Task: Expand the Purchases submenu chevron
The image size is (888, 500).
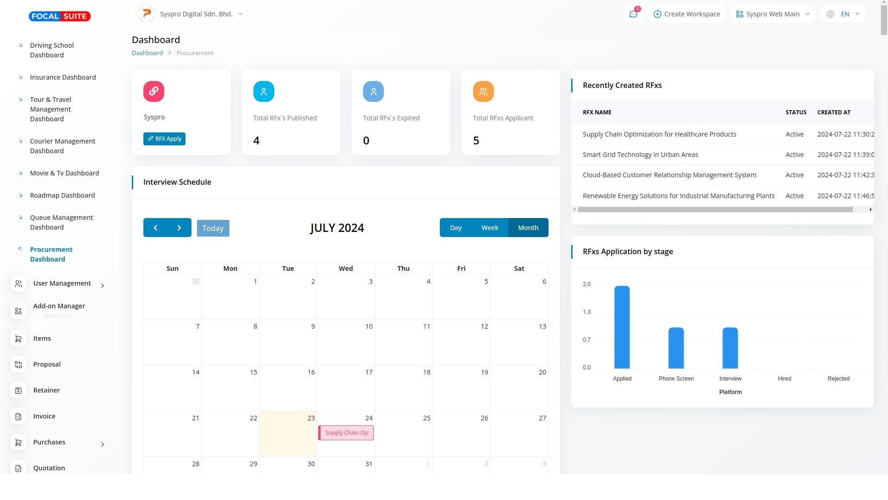Action: pyautogui.click(x=102, y=444)
